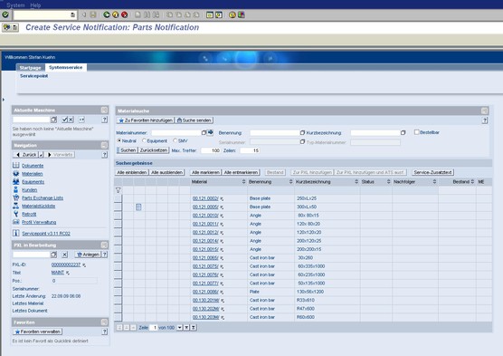This screenshot has width=503, height=356.
Task: Collapse the Favoriten panel
Action: pyautogui.click(x=104, y=322)
